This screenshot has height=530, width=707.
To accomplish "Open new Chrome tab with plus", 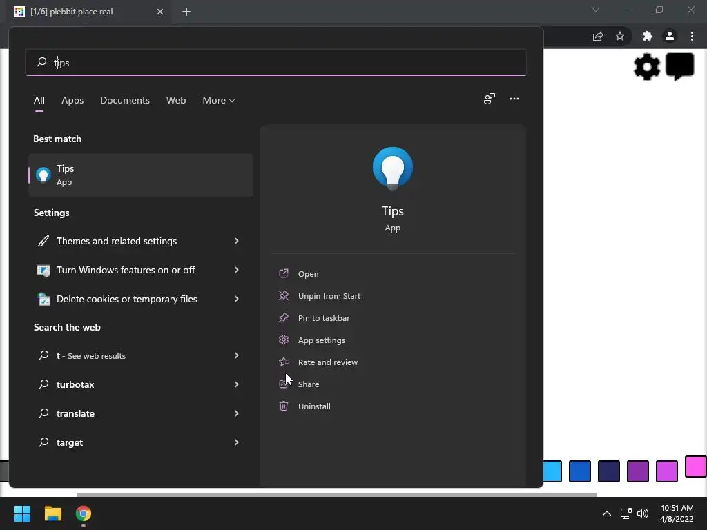I will coord(186,12).
